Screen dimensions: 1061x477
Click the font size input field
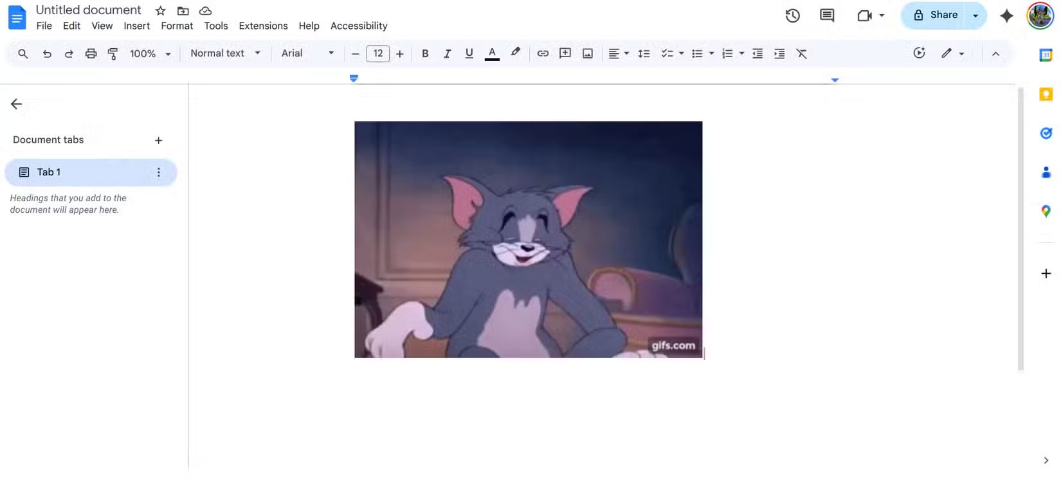(x=377, y=53)
